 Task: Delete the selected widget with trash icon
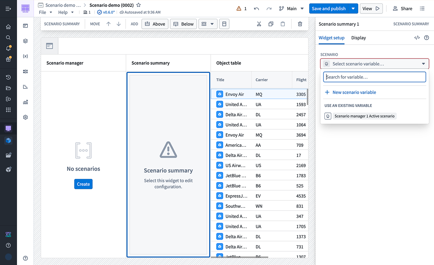(x=300, y=24)
